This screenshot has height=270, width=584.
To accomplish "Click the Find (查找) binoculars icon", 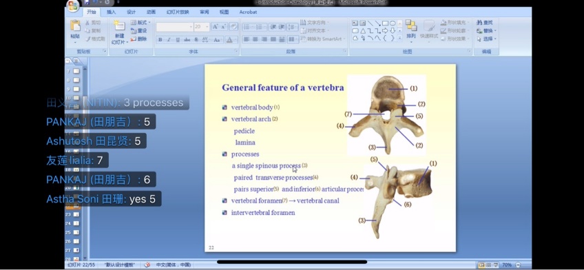I will [x=479, y=23].
